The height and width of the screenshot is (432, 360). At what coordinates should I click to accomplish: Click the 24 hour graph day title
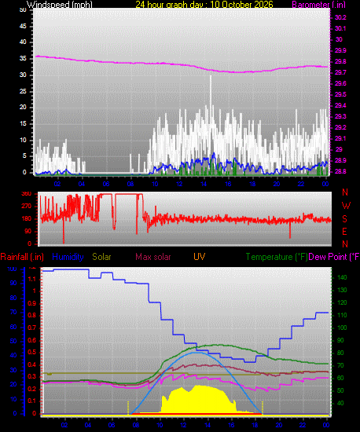click(x=204, y=5)
